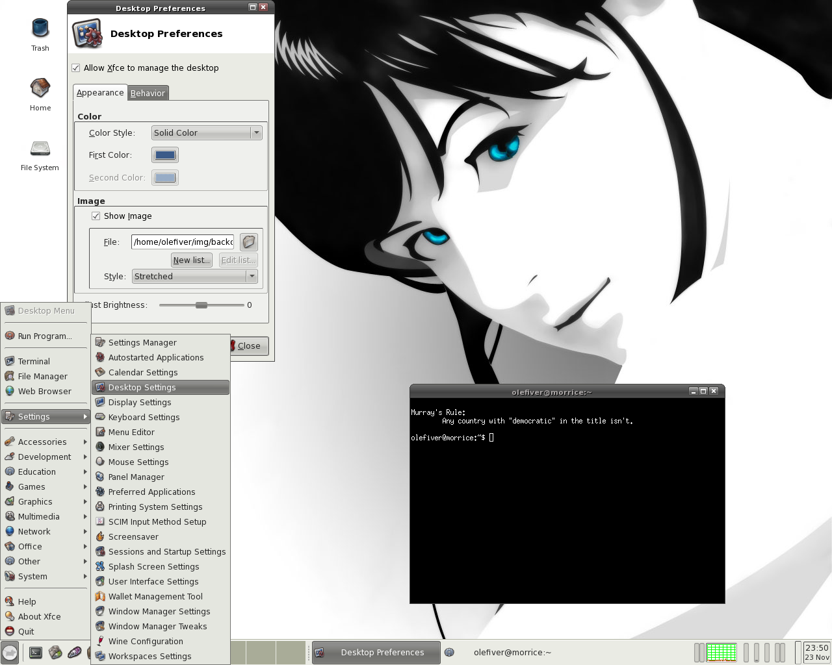Expand the Education submenu
Screen dimensions: 832x665
pyautogui.click(x=45, y=471)
